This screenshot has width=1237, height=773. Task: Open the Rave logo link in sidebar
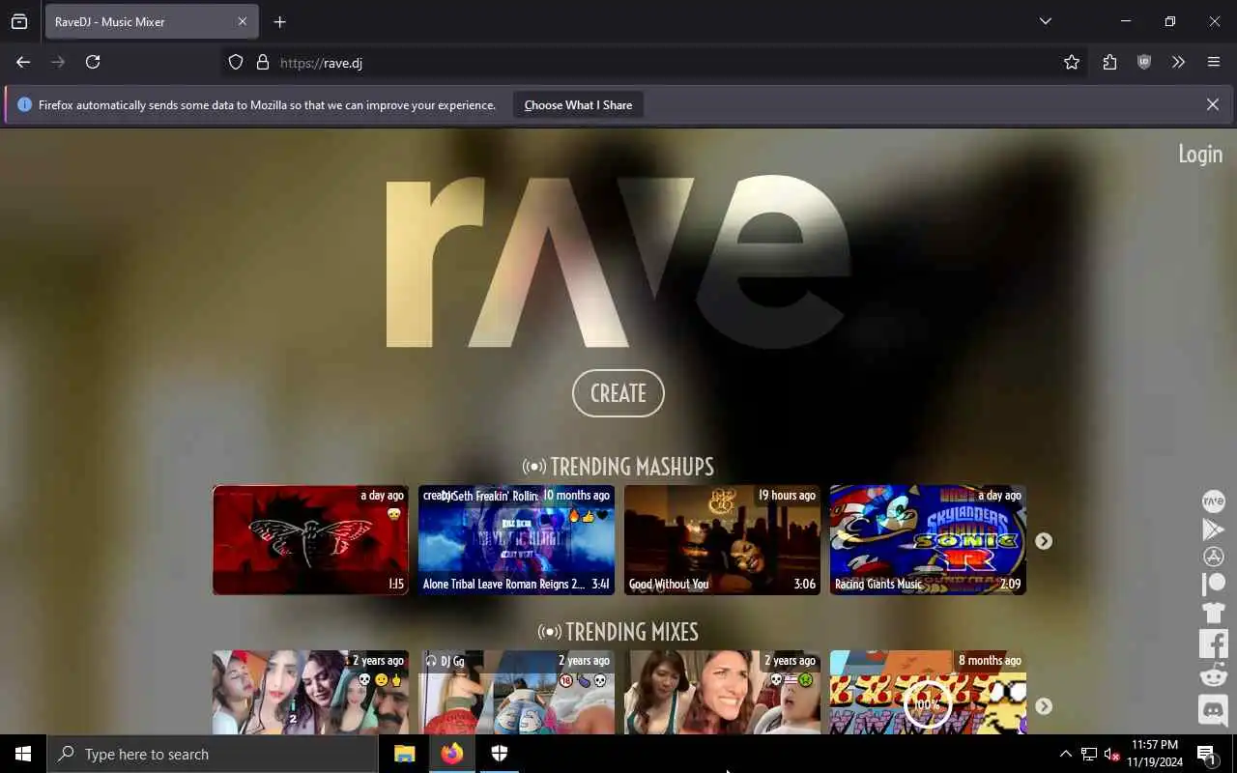click(x=1213, y=501)
